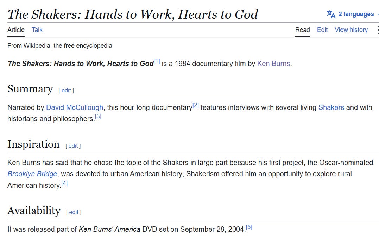Click the Inspiration heading
Image resolution: width=379 pixels, height=238 pixels.
click(x=33, y=144)
